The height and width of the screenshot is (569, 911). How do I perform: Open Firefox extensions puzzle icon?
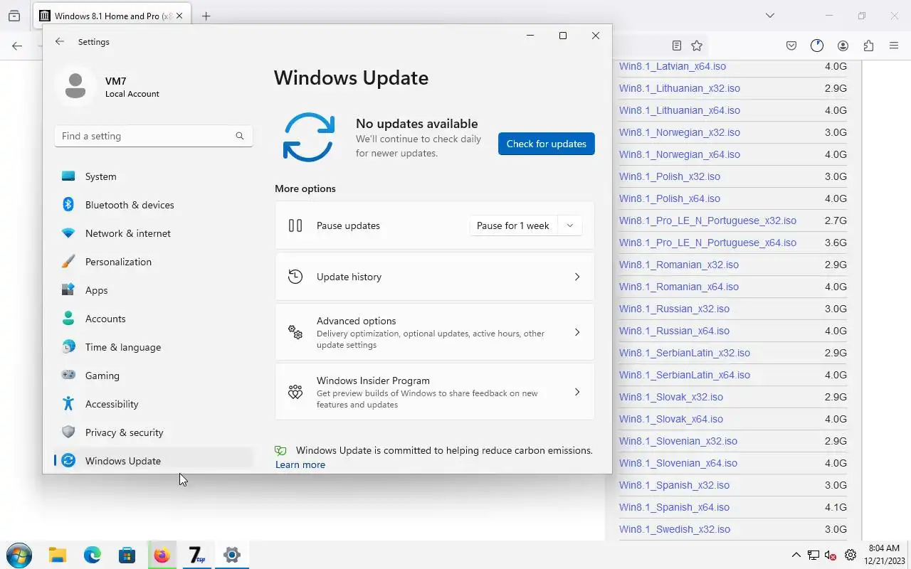pyautogui.click(x=868, y=46)
